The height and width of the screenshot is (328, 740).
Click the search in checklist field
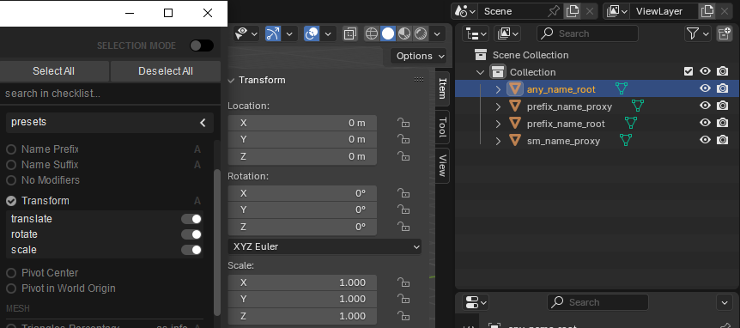[x=111, y=94]
